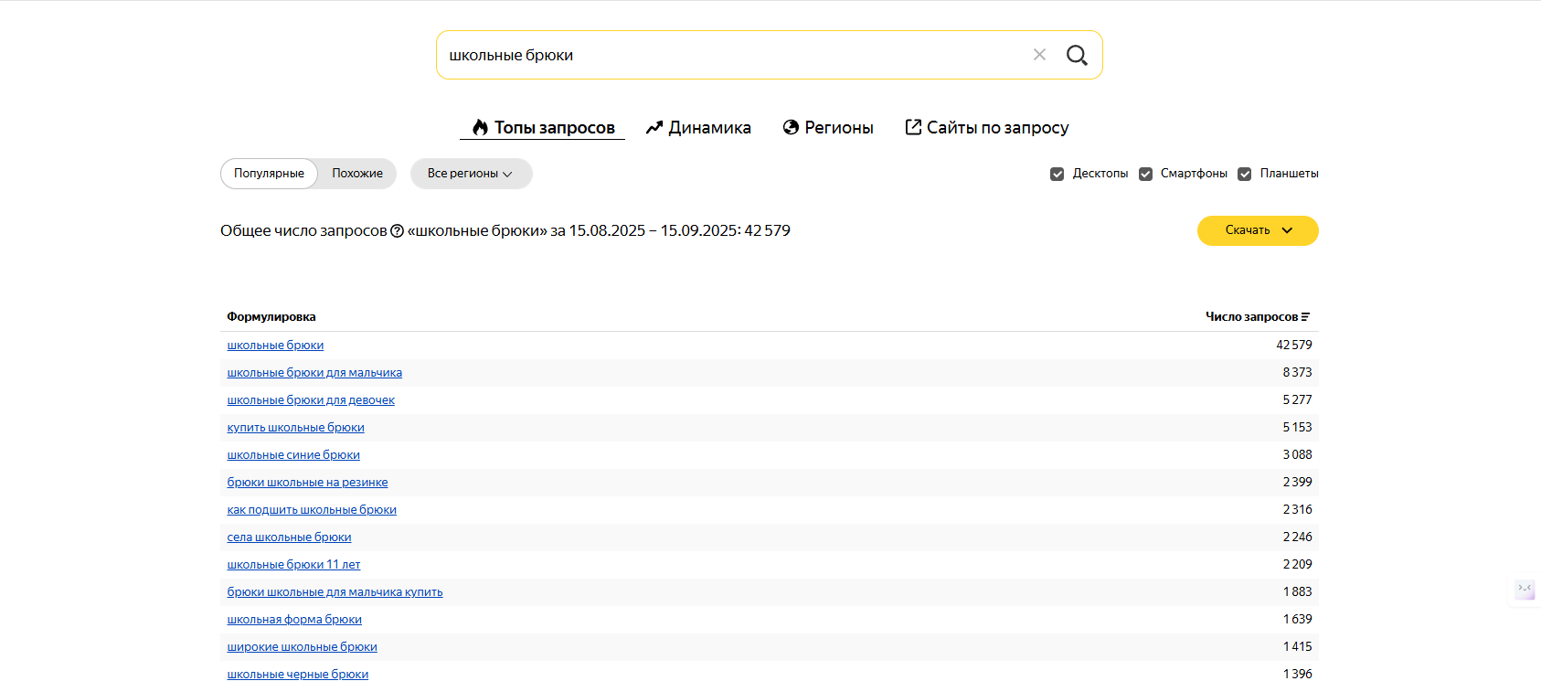
Task: Click the 2 209 request count
Action: click(x=1297, y=565)
